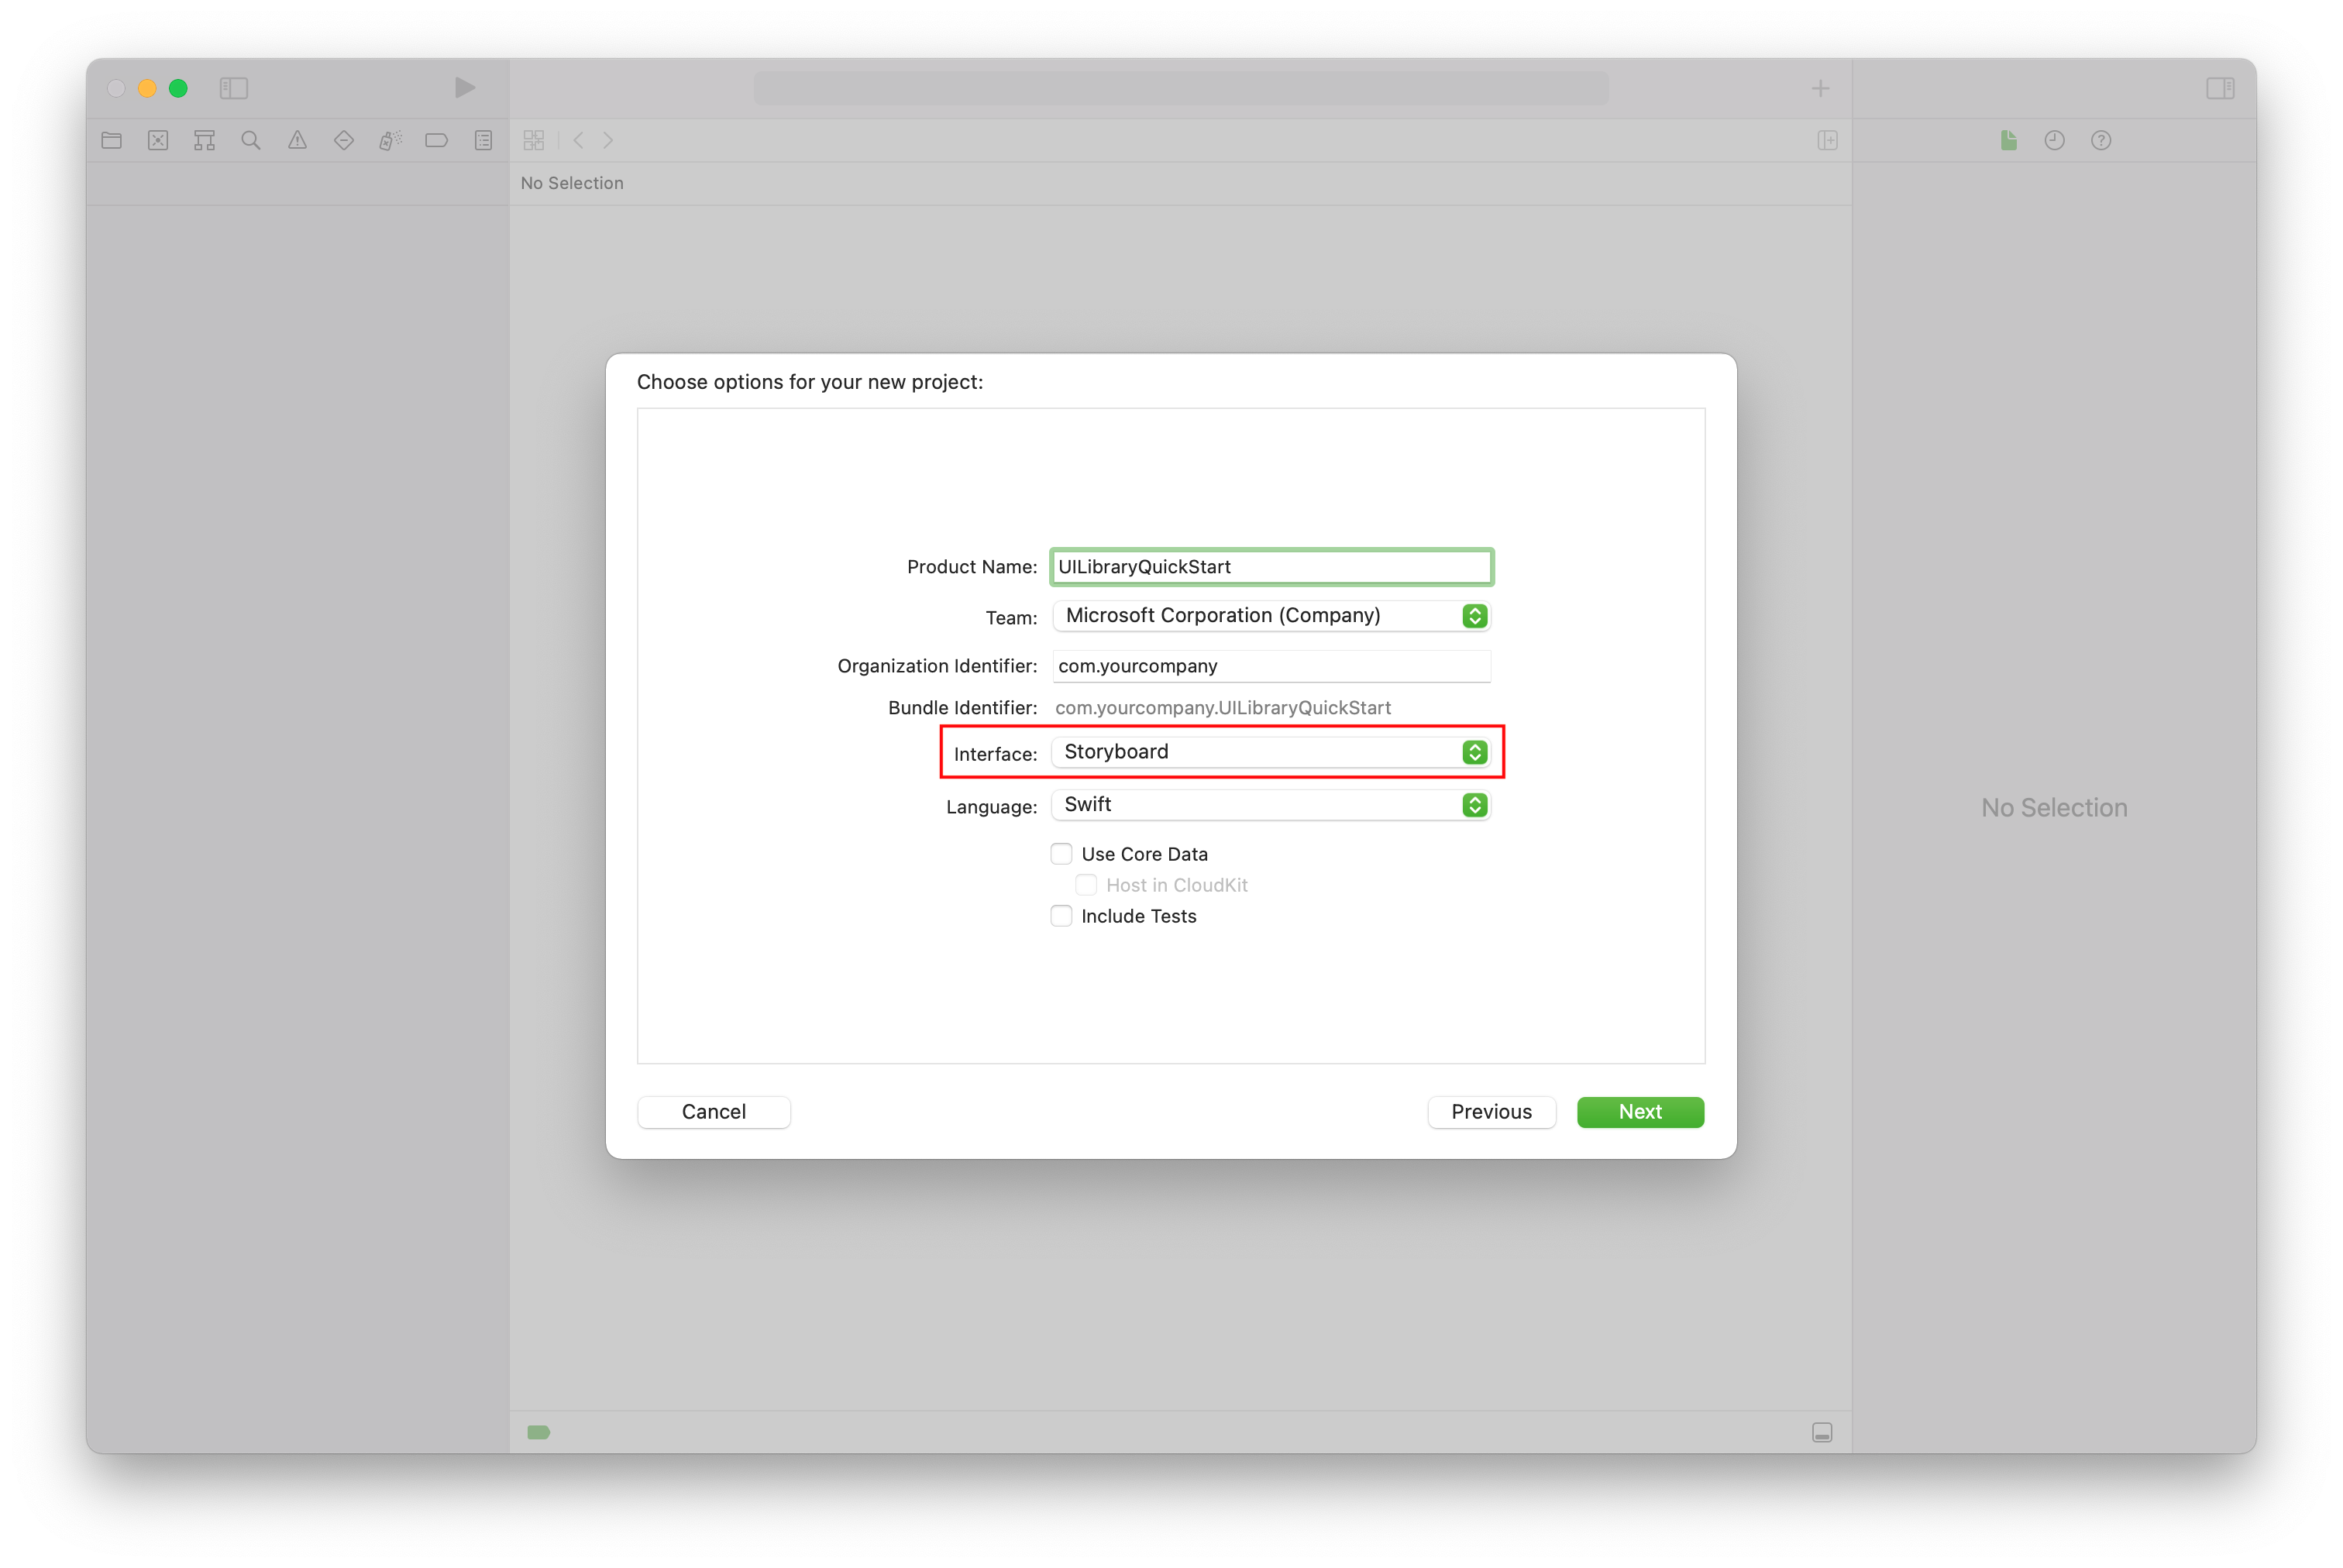Click the Product Name input field

click(x=1272, y=566)
